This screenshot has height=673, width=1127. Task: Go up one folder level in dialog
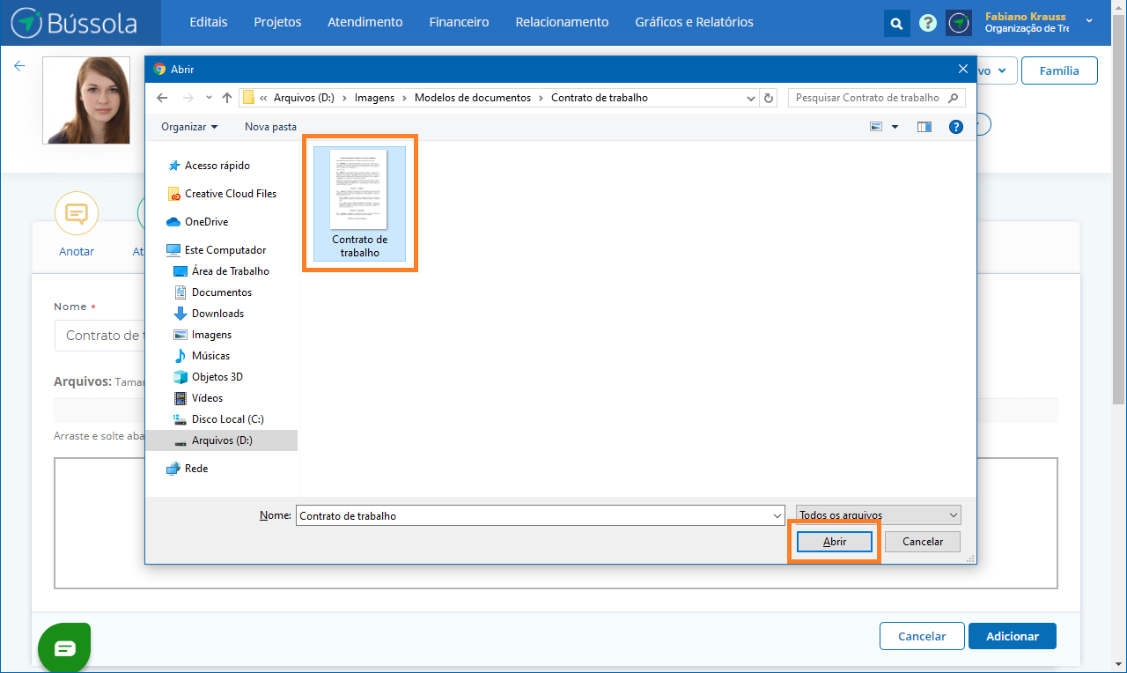pyautogui.click(x=227, y=98)
